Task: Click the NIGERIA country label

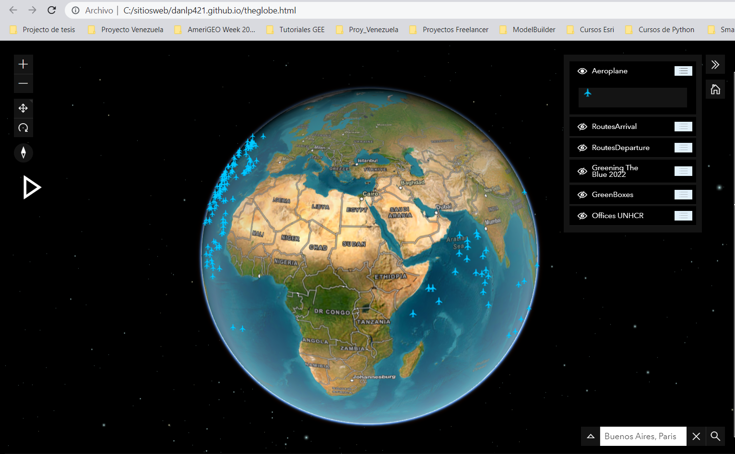Action: pos(286,262)
